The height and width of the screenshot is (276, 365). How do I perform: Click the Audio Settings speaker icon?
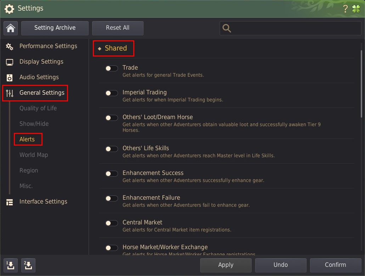pyautogui.click(x=10, y=77)
